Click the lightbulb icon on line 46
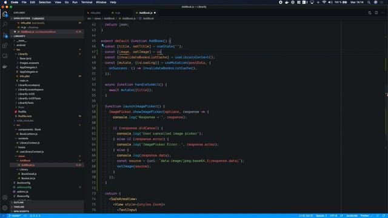 click(102, 45)
